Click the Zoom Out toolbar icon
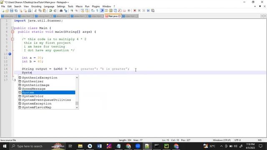 coord(76,10)
